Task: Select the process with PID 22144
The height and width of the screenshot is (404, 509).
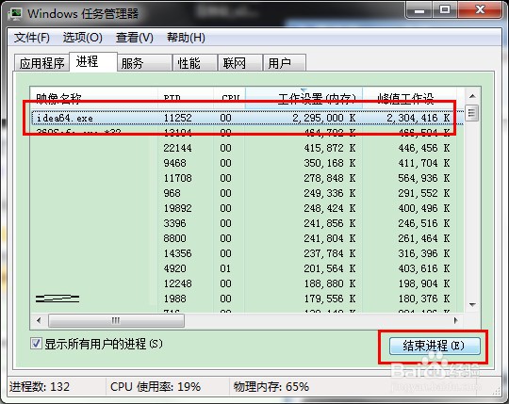Action: coord(247,148)
